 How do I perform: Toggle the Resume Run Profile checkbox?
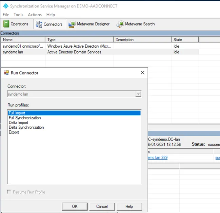(9, 192)
